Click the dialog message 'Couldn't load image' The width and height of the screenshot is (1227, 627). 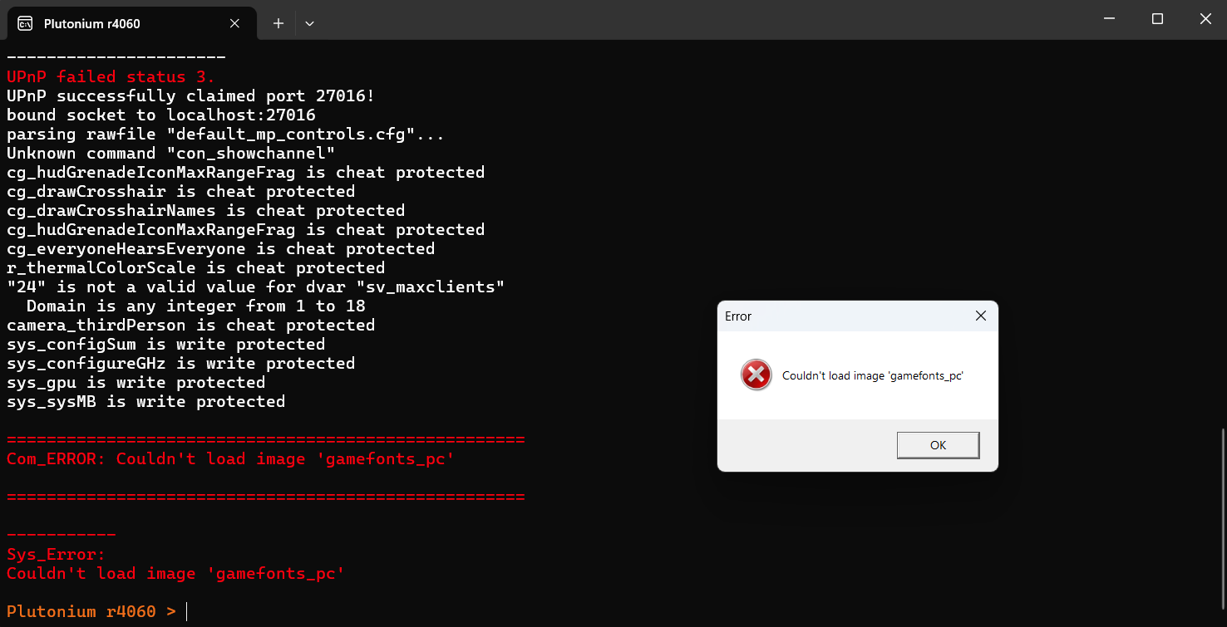click(x=872, y=375)
